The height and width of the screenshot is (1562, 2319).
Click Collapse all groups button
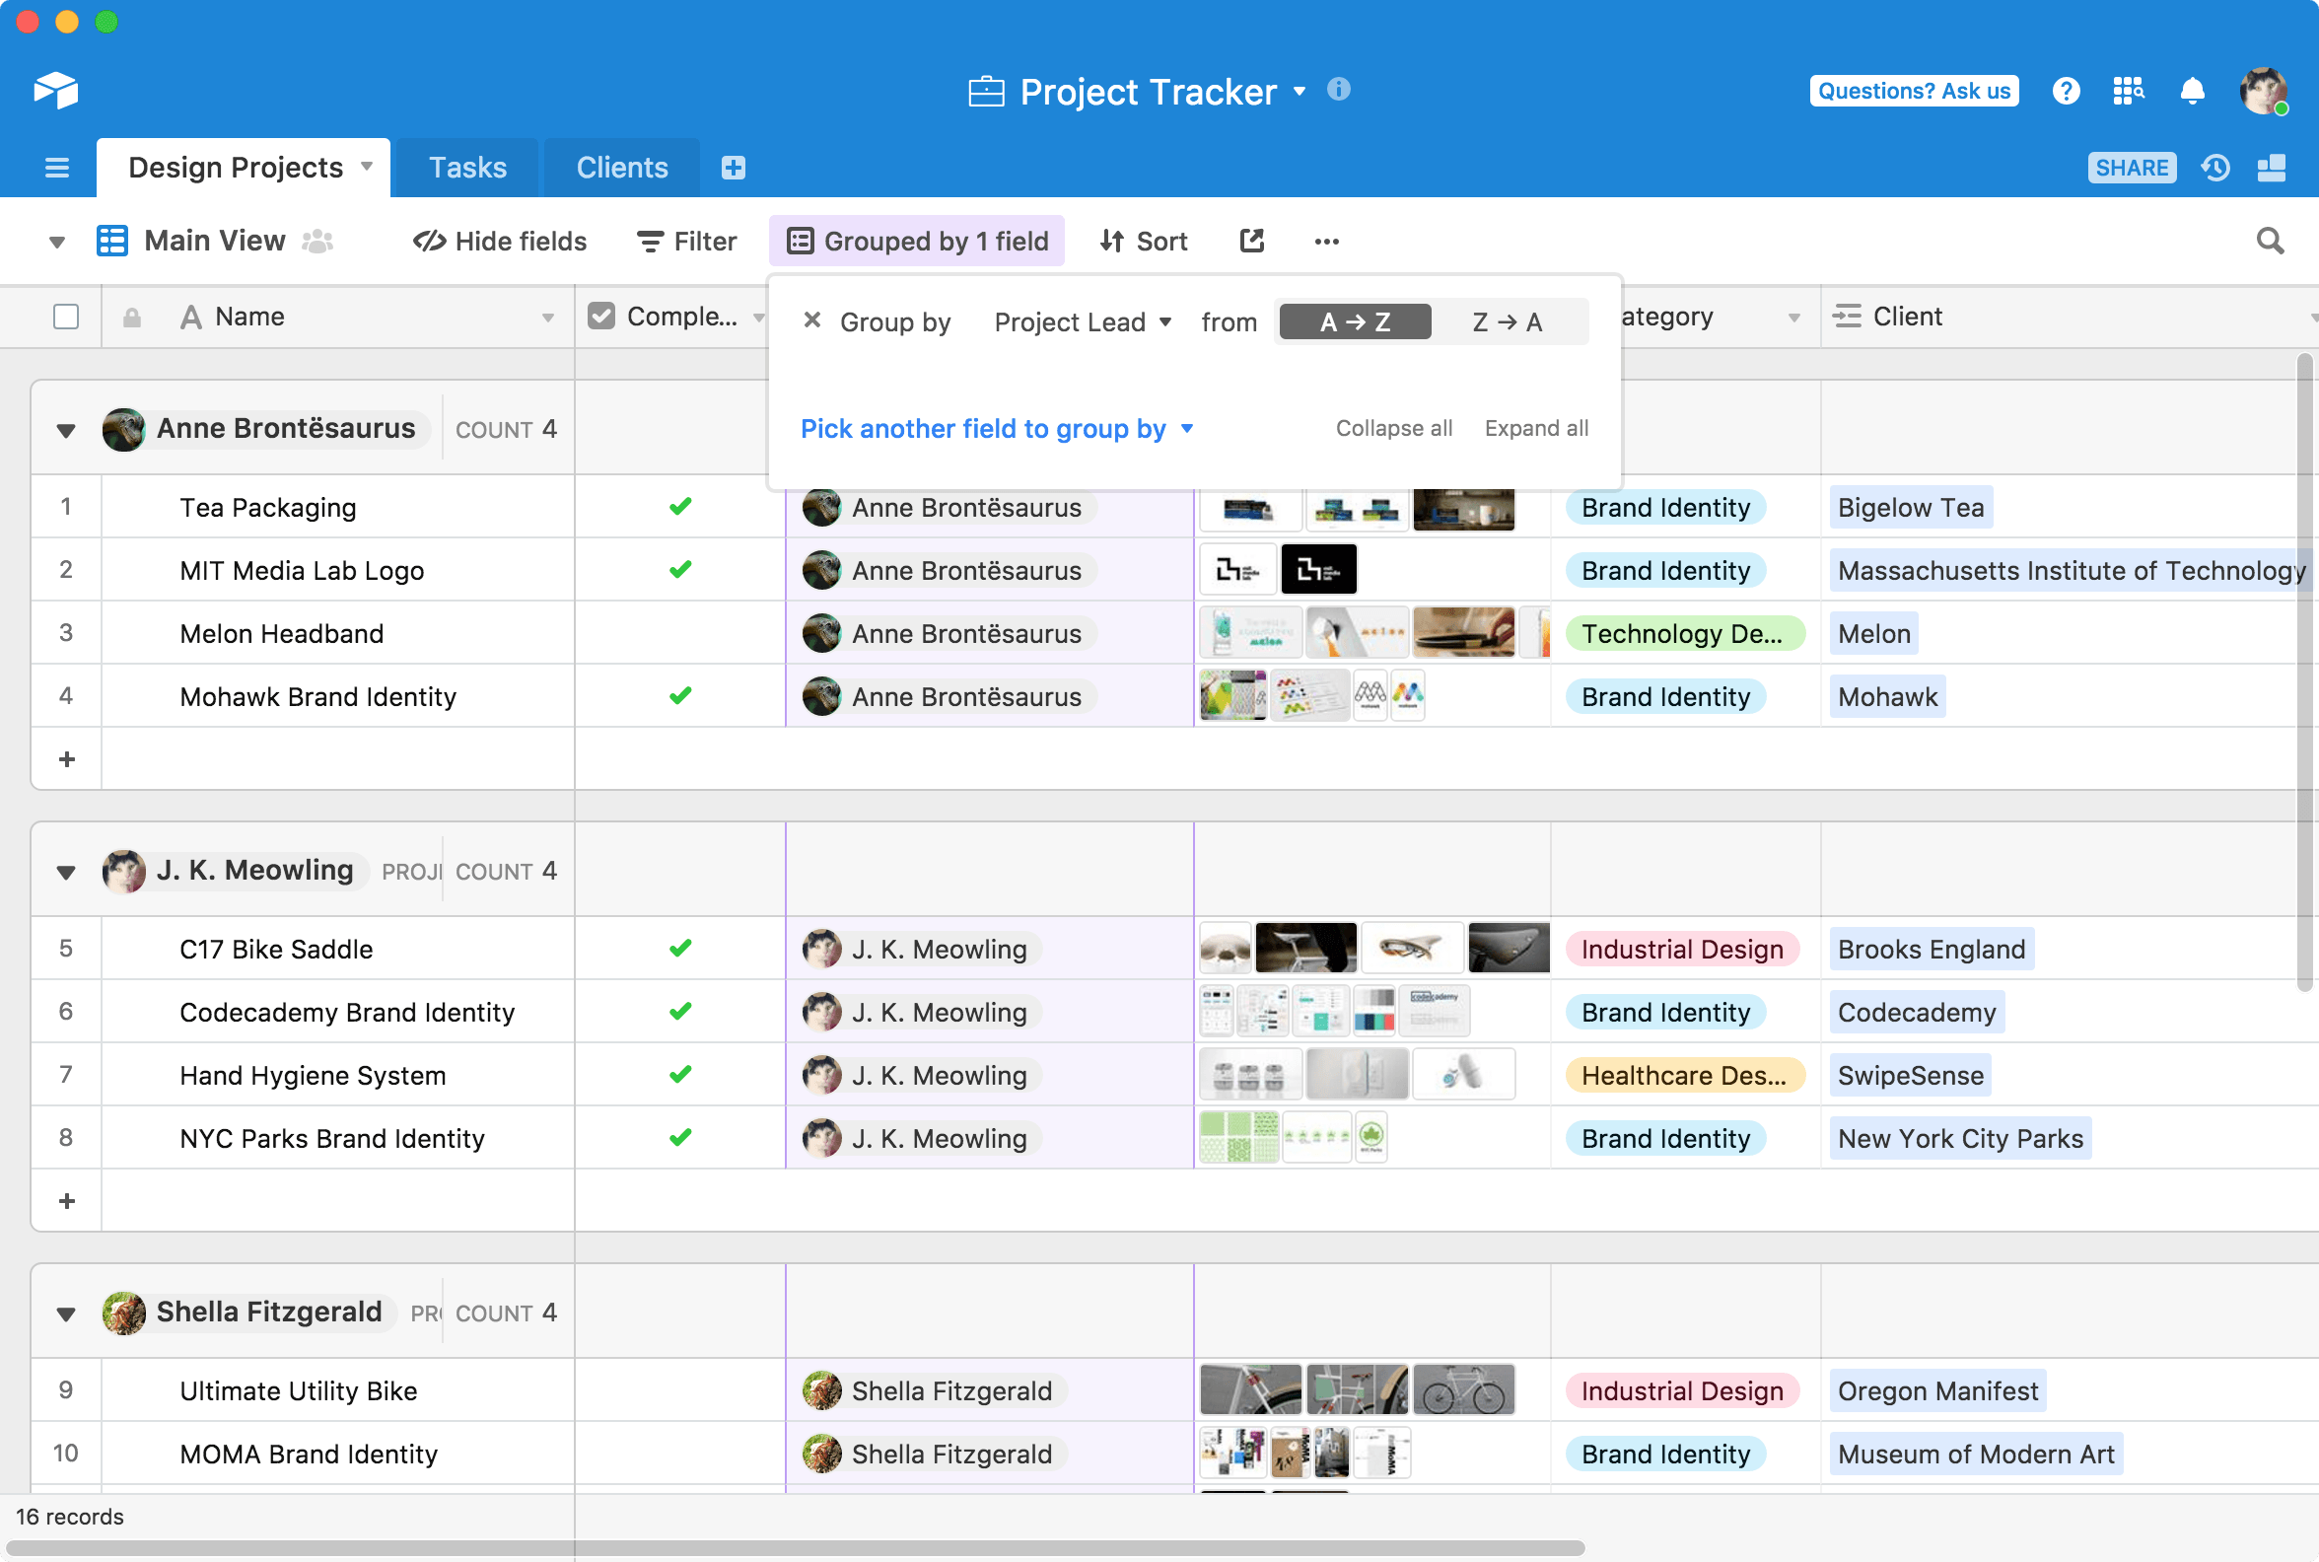coord(1394,427)
